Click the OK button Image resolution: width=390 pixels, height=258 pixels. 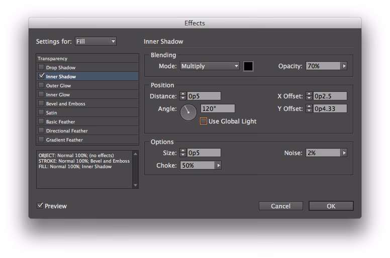click(x=331, y=206)
